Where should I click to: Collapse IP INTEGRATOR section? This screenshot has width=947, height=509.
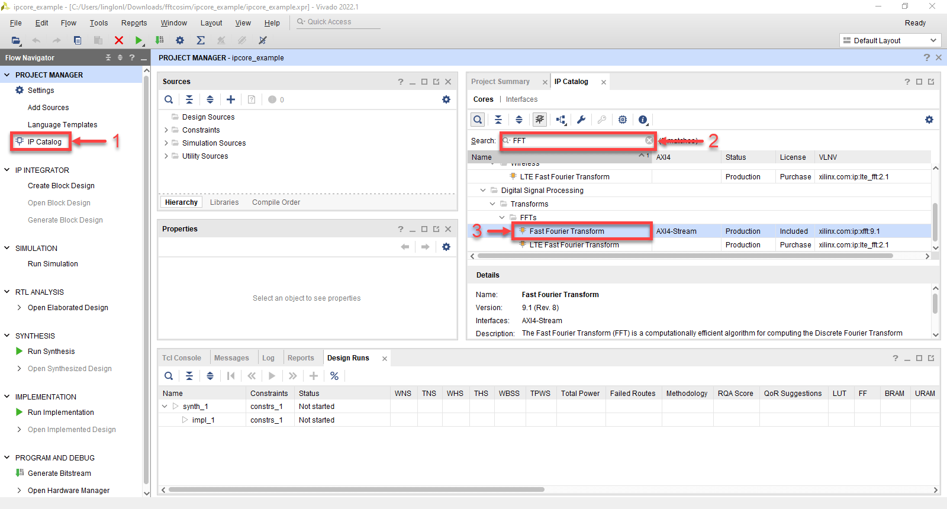(x=7, y=170)
